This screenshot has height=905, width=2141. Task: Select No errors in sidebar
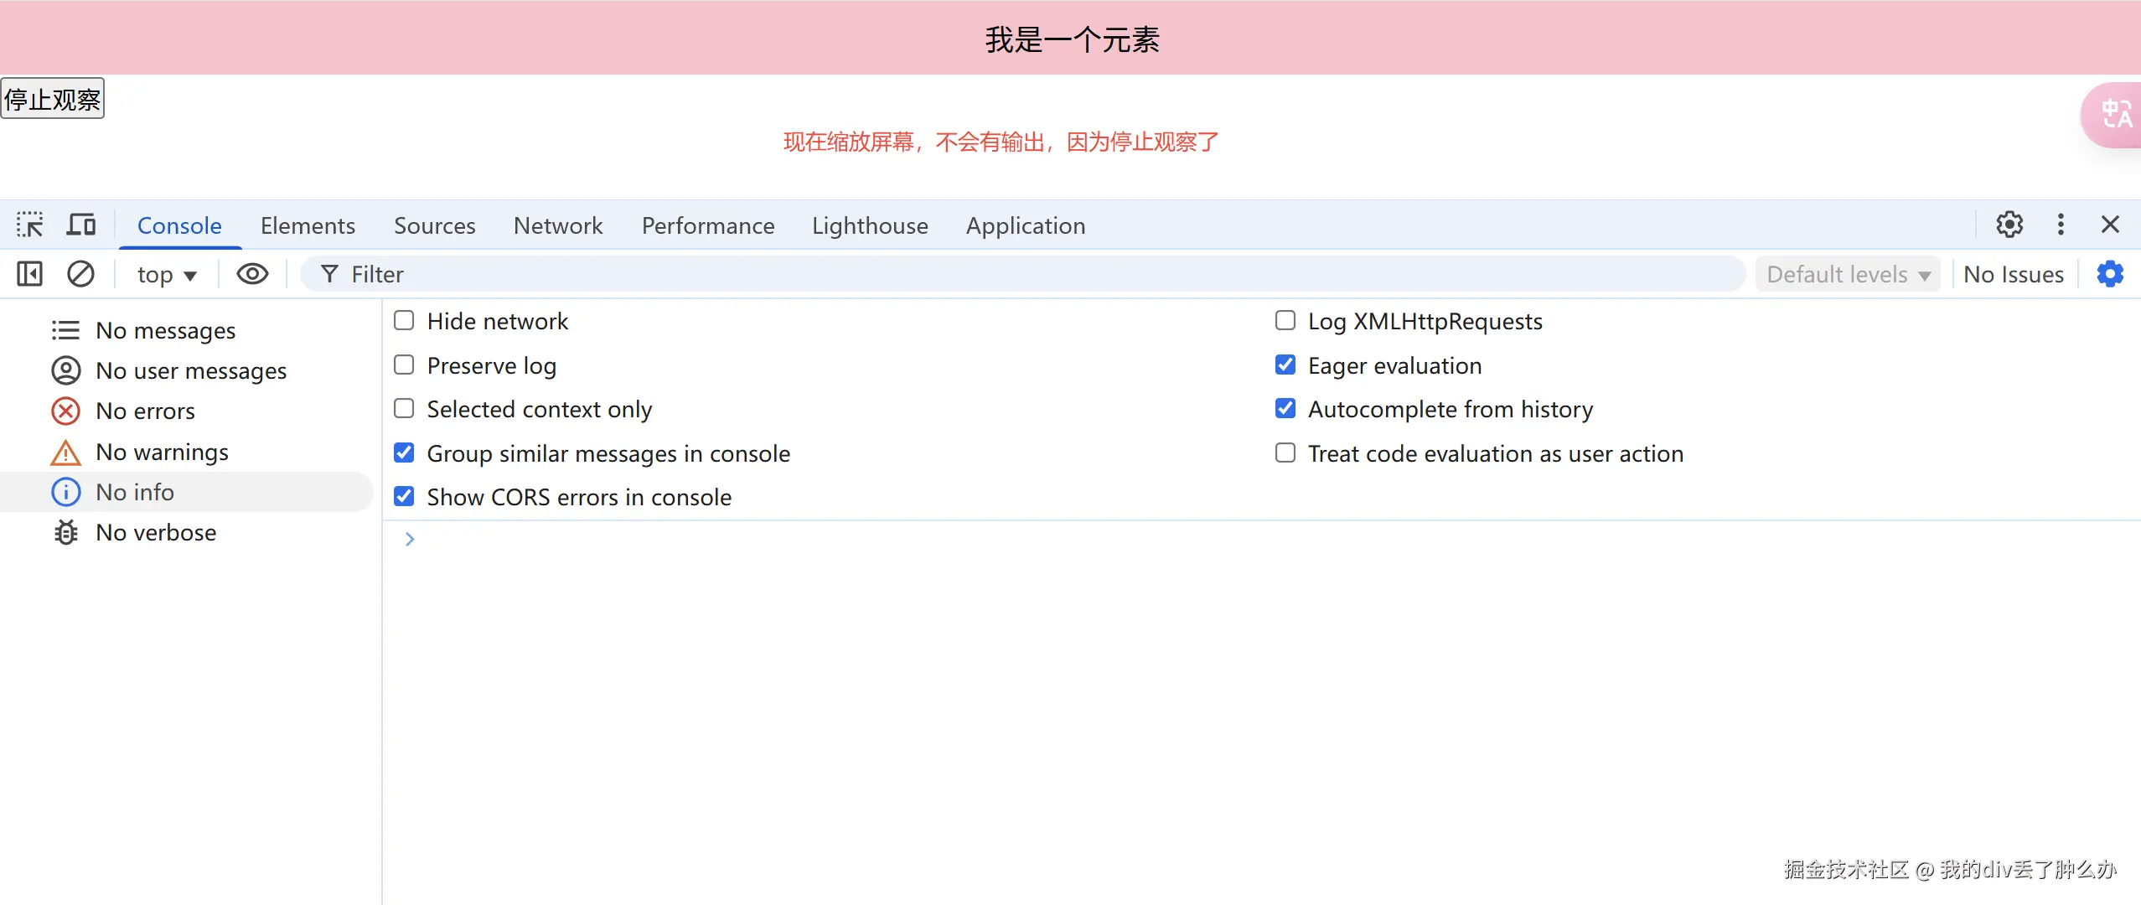145,411
